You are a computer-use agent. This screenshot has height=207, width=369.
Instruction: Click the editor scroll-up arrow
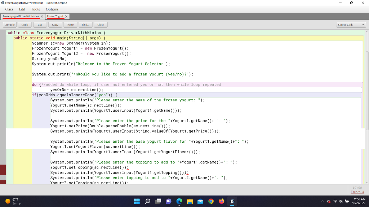coord(367,32)
